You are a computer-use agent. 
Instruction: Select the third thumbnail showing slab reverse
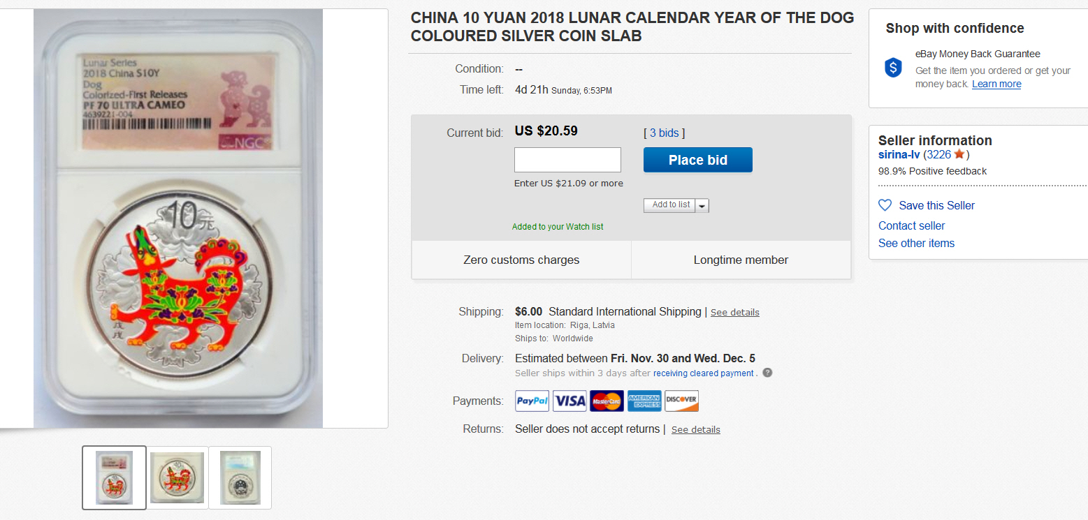(x=240, y=477)
